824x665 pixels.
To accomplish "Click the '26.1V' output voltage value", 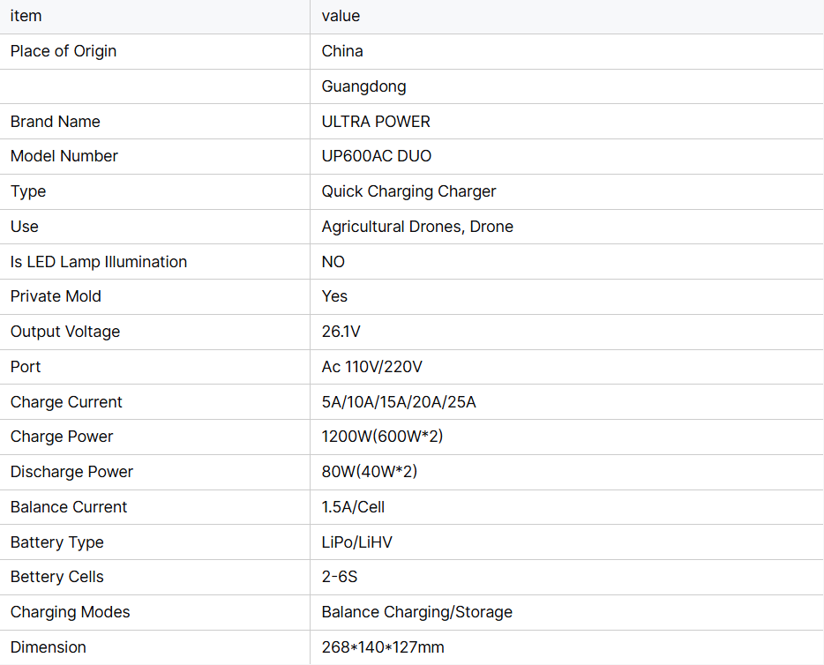I will click(341, 332).
